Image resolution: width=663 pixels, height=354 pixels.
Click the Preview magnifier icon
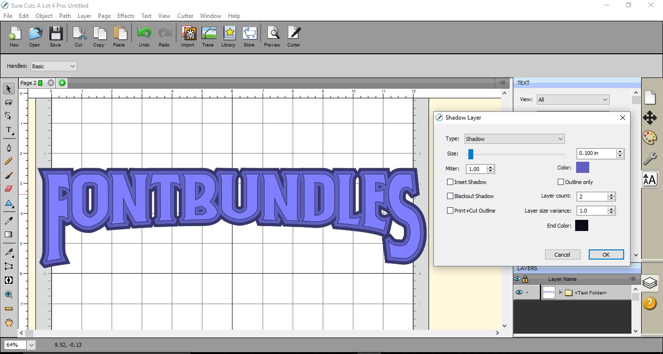point(273,33)
